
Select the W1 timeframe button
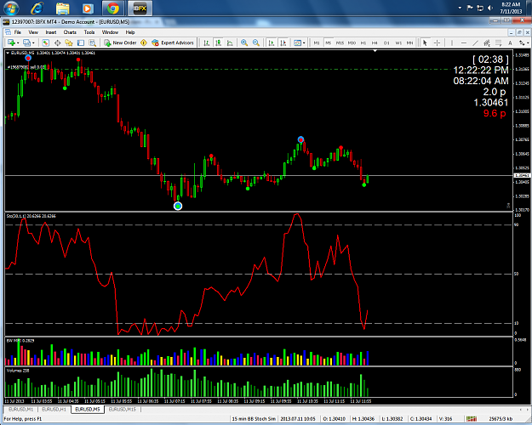tap(398, 42)
